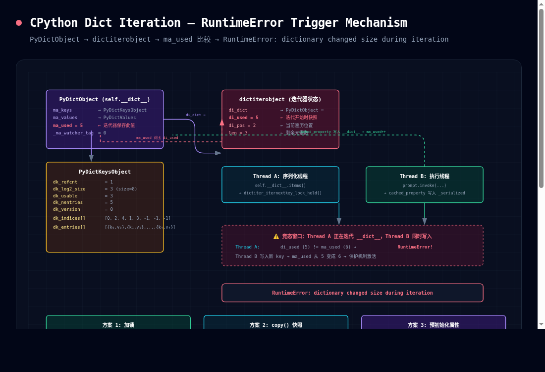545x372 pixels.
Task: Click the dk_indices[] entry
Action: [69, 218]
